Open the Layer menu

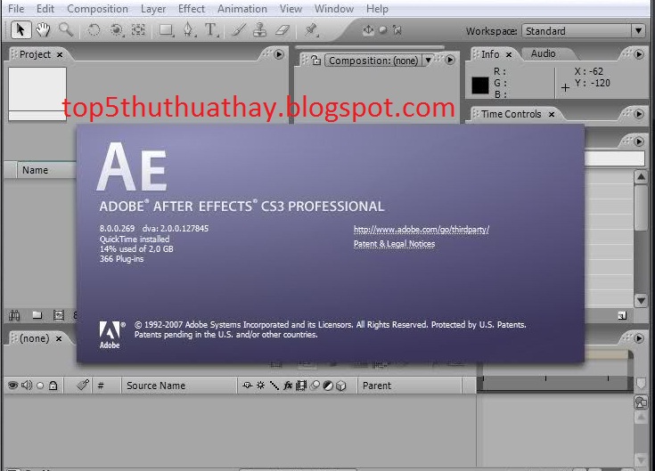(153, 9)
